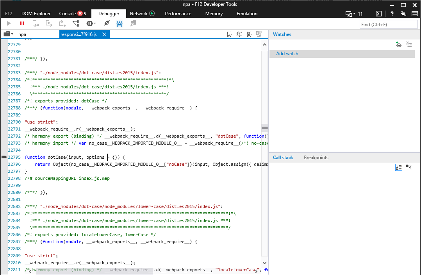Image resolution: width=421 pixels, height=276 pixels.
Task: Click the Watches panel header
Action: click(282, 34)
